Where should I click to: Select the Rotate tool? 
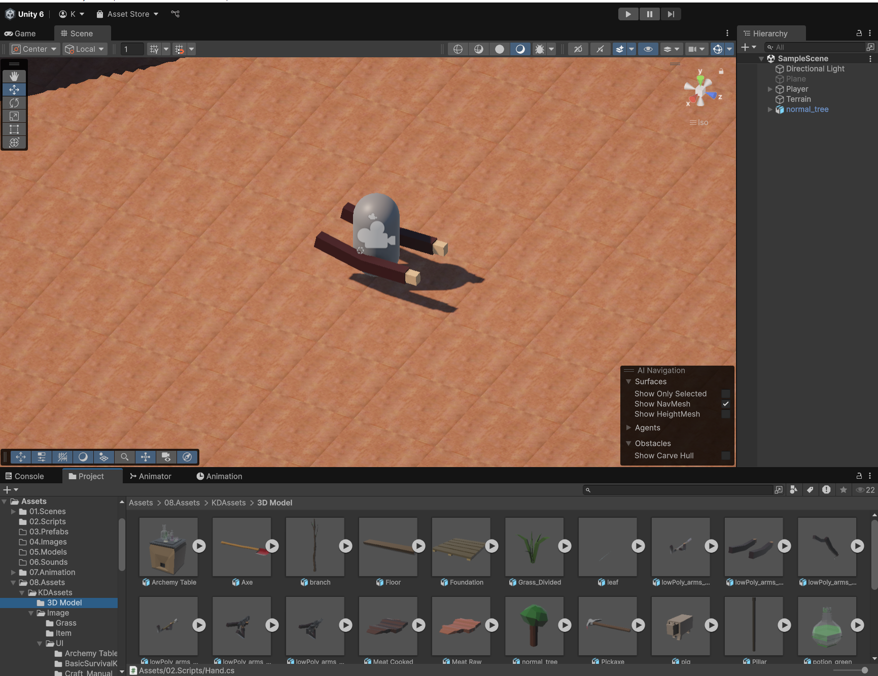coord(14,102)
